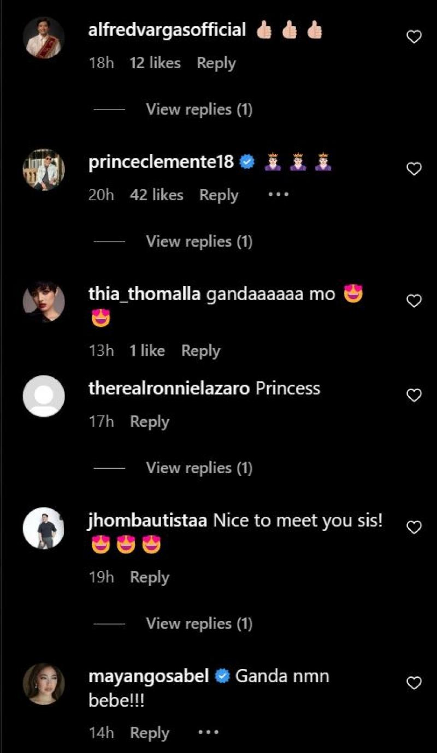Open more options on princeclemente18's comment
Image resolution: width=437 pixels, height=753 pixels.
[x=277, y=195]
